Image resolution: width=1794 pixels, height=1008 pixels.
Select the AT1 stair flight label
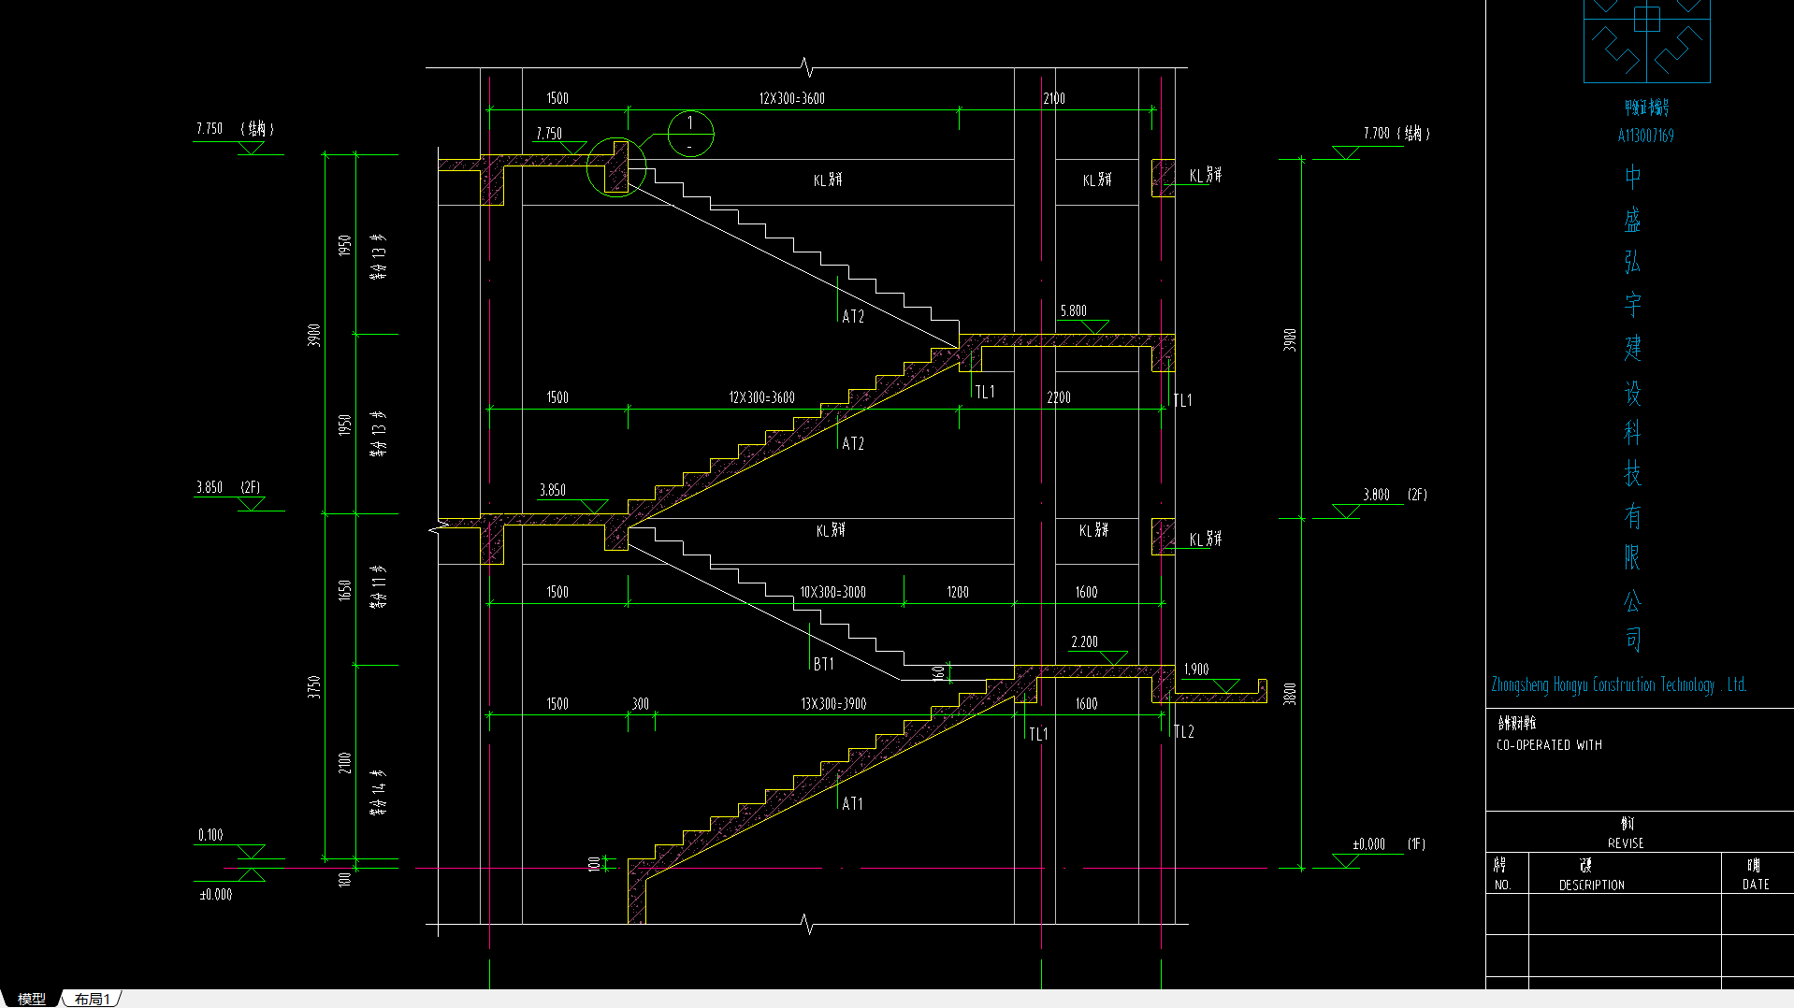click(x=852, y=803)
